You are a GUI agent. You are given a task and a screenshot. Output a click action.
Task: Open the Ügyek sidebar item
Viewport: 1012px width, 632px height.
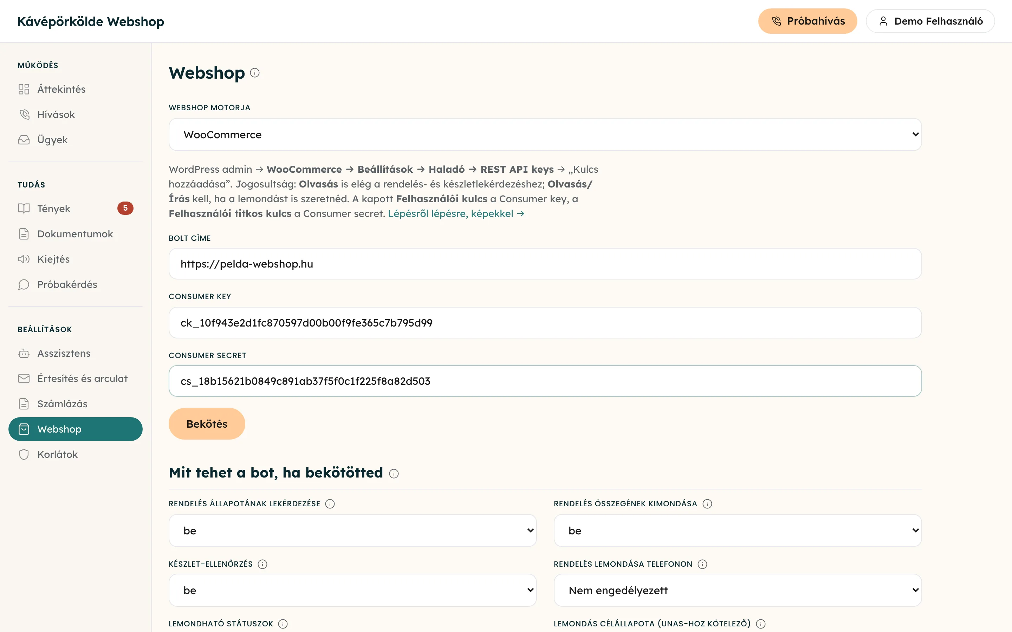point(75,140)
